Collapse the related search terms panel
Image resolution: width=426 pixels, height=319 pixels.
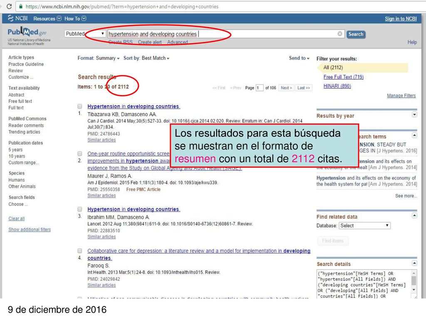click(x=414, y=135)
